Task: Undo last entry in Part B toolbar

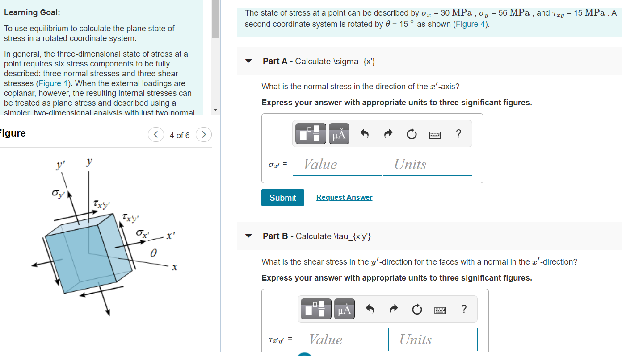Action: 370,309
